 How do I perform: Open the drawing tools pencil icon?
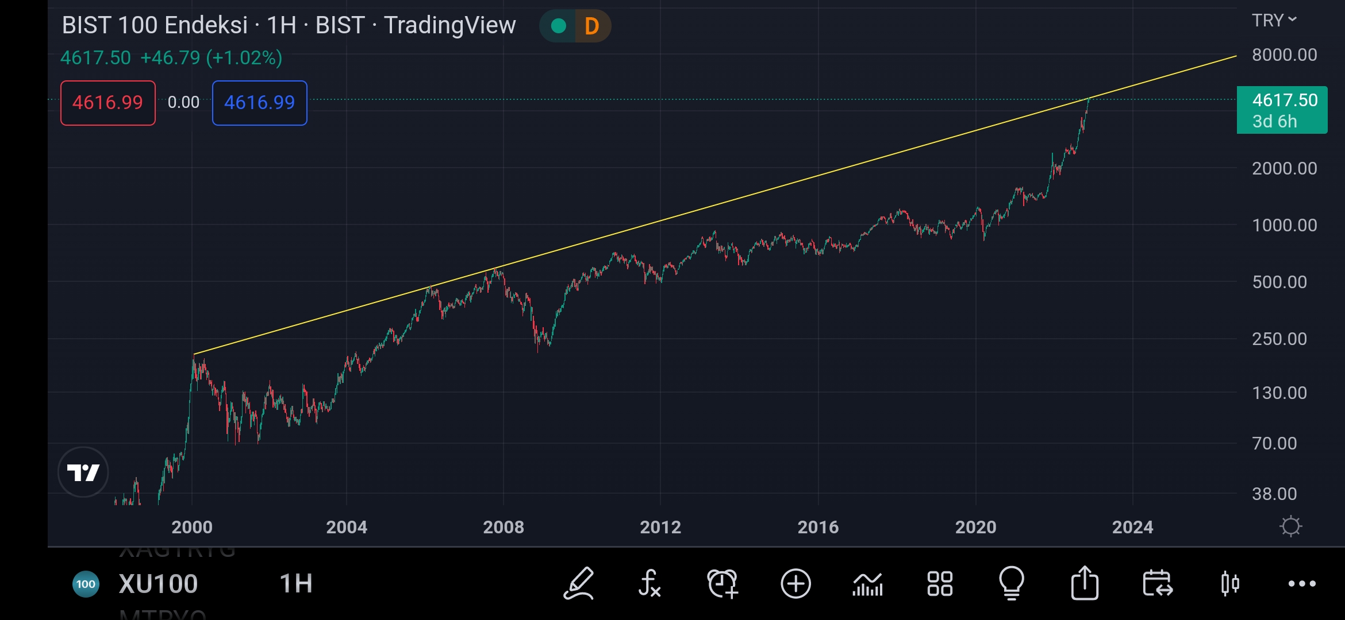click(578, 583)
